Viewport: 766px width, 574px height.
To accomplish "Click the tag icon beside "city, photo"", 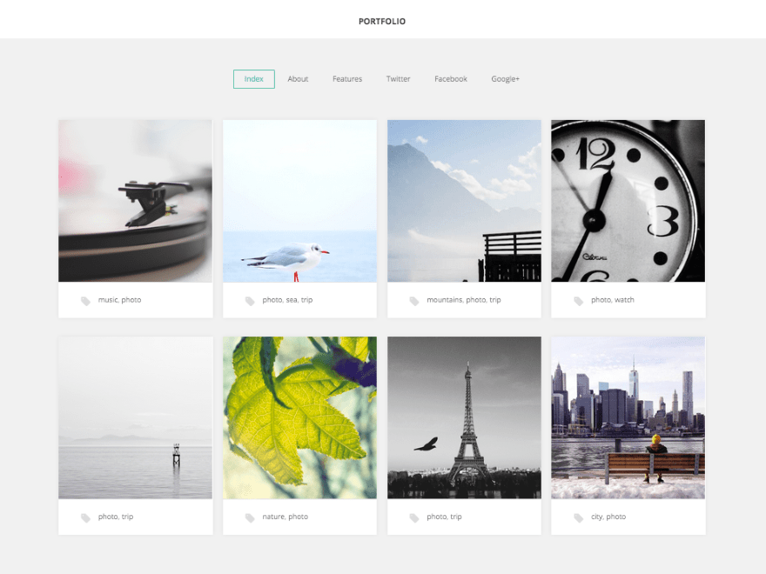I will pyautogui.click(x=578, y=516).
